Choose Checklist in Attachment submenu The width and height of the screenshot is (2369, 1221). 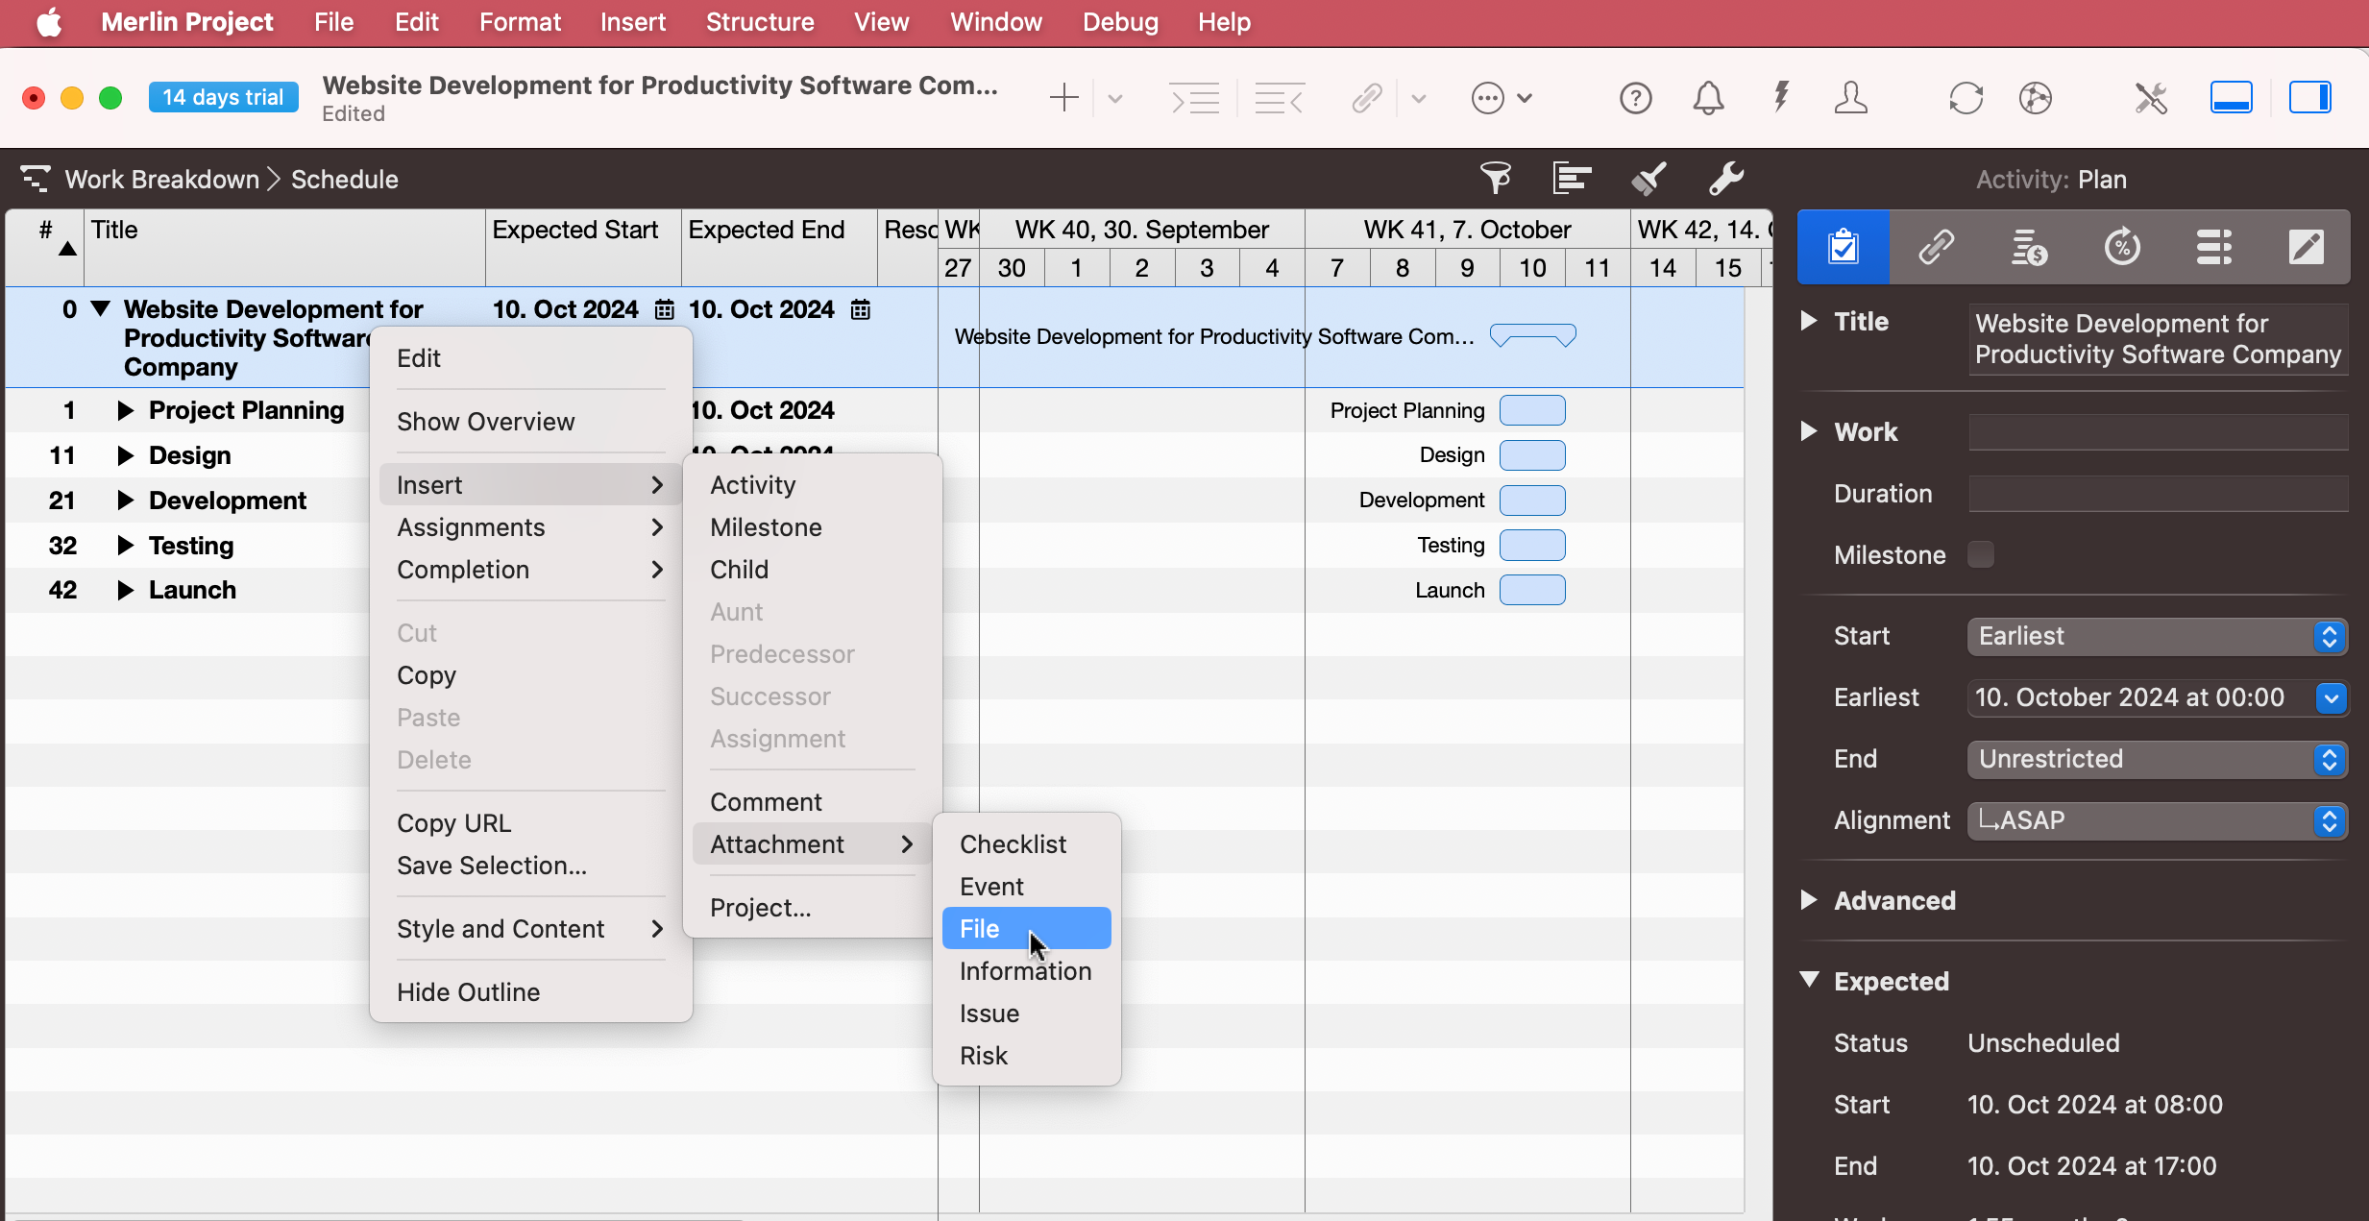pos(1026,844)
